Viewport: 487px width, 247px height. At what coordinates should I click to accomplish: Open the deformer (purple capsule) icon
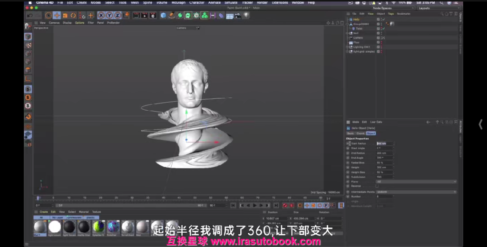[x=221, y=15]
